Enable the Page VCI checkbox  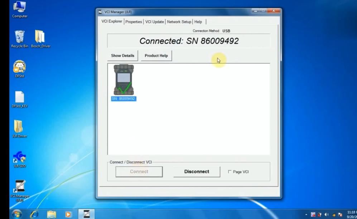point(230,172)
